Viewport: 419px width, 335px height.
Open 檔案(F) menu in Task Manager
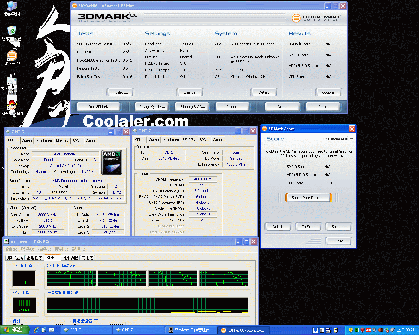tap(11, 249)
